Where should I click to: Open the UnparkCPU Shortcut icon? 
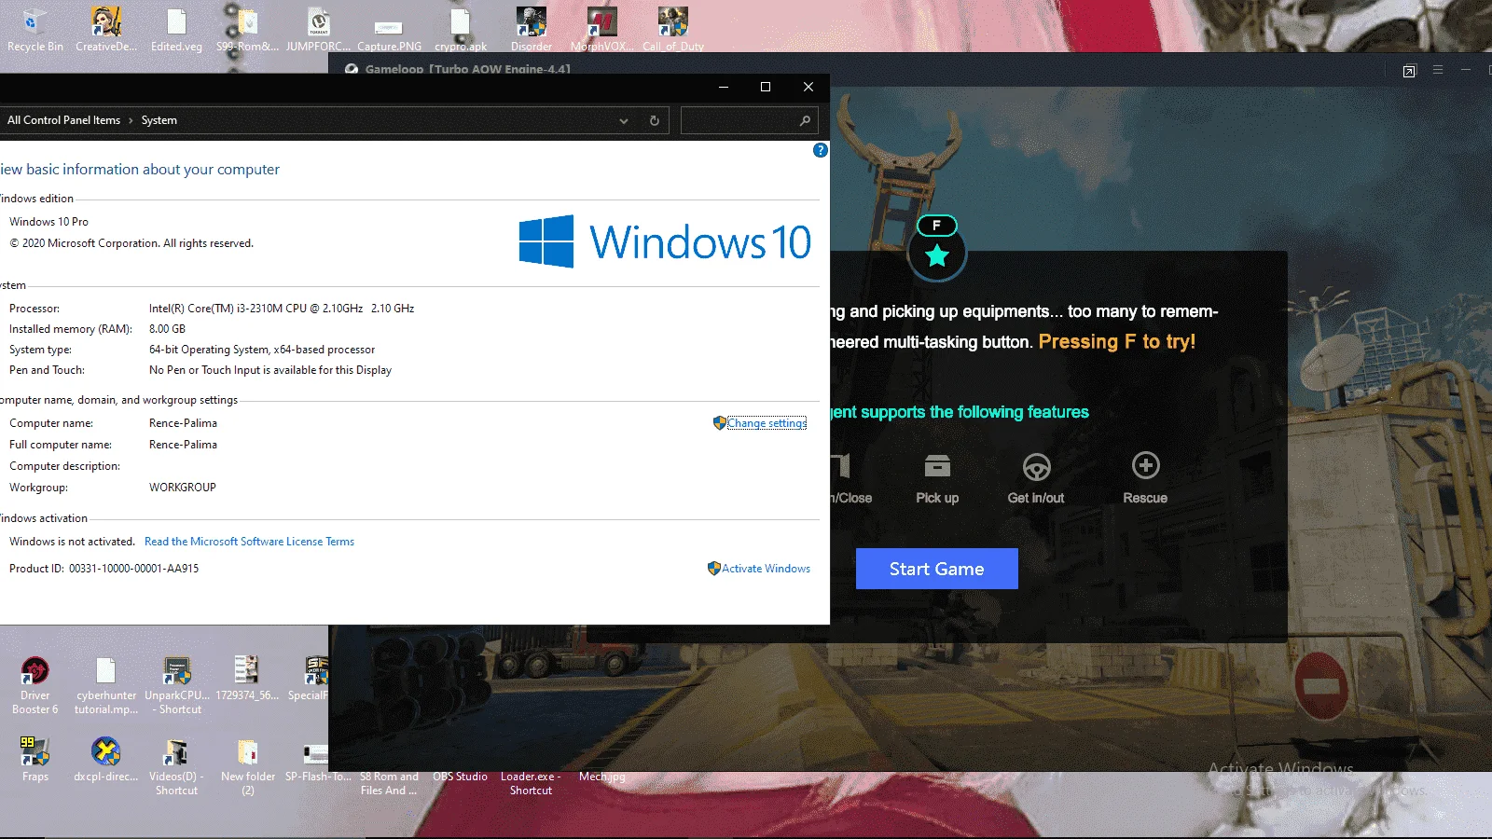pos(176,685)
